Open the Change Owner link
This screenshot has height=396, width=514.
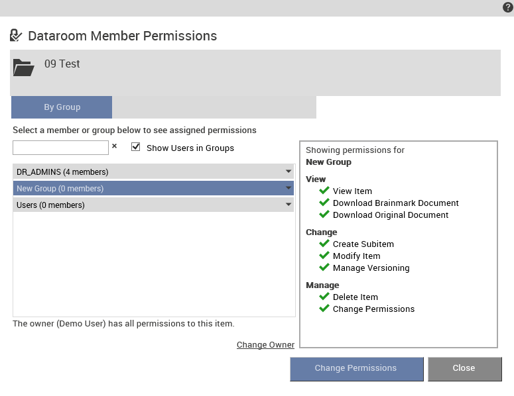click(265, 344)
